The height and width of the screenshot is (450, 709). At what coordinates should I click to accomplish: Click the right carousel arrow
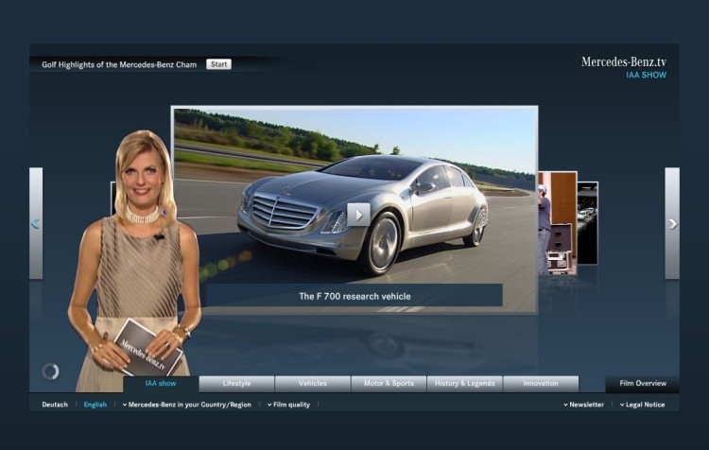(672, 223)
